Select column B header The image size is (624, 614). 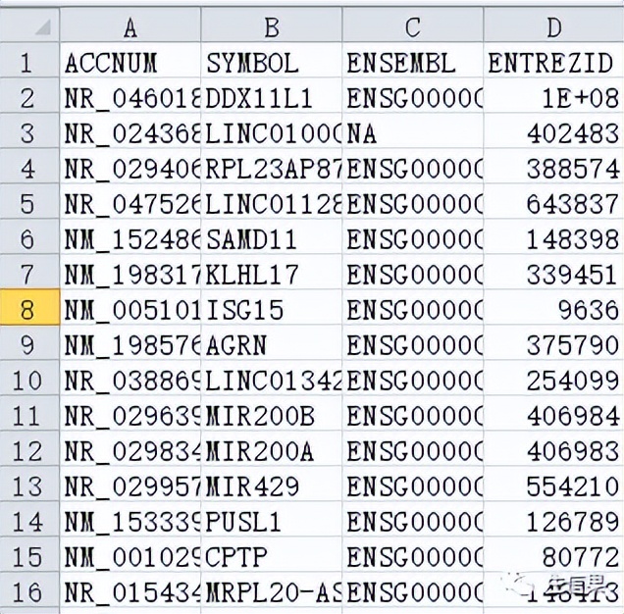[x=272, y=25]
